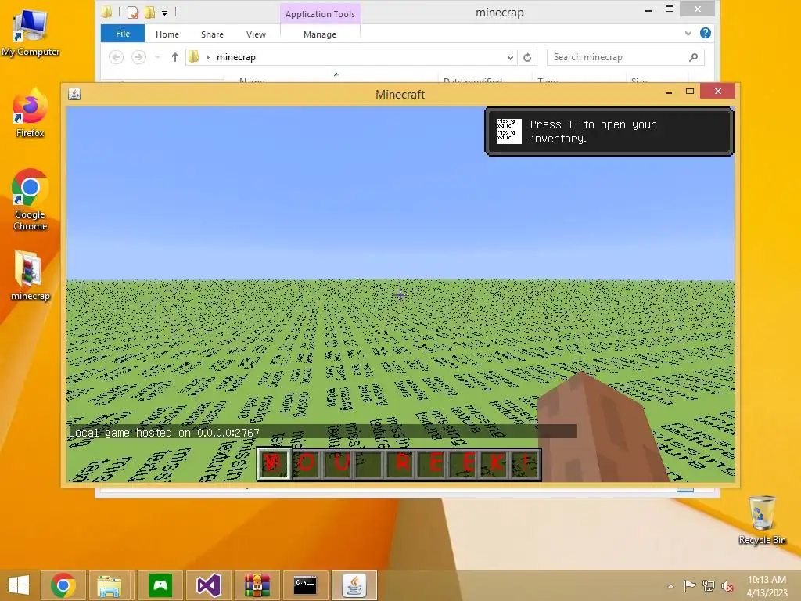Click the Local game hosted chat message
Viewport: 801px width, 601px height.
coord(164,433)
